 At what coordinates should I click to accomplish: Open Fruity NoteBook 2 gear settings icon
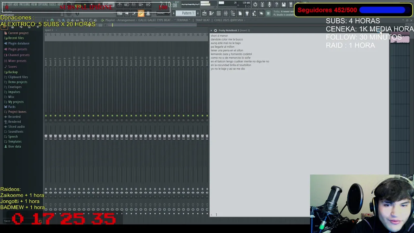215,30
